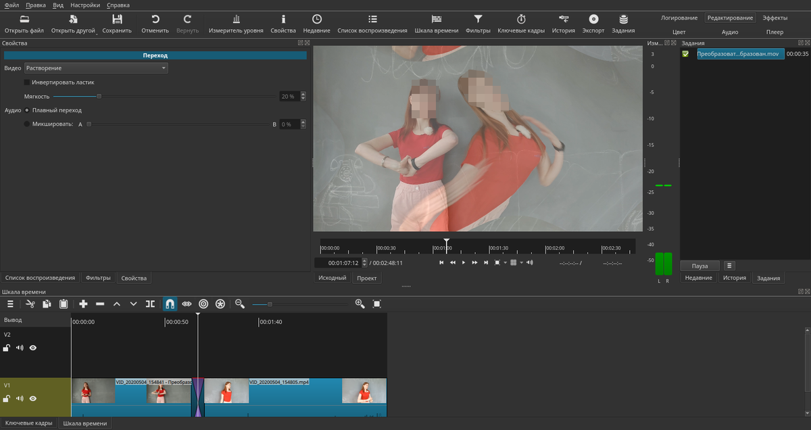Toggle the timeline snapping magnet
Image resolution: width=811 pixels, height=430 pixels.
point(170,304)
